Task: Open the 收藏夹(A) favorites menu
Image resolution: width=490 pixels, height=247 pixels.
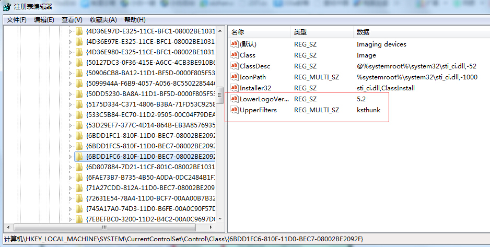Action: [x=103, y=20]
